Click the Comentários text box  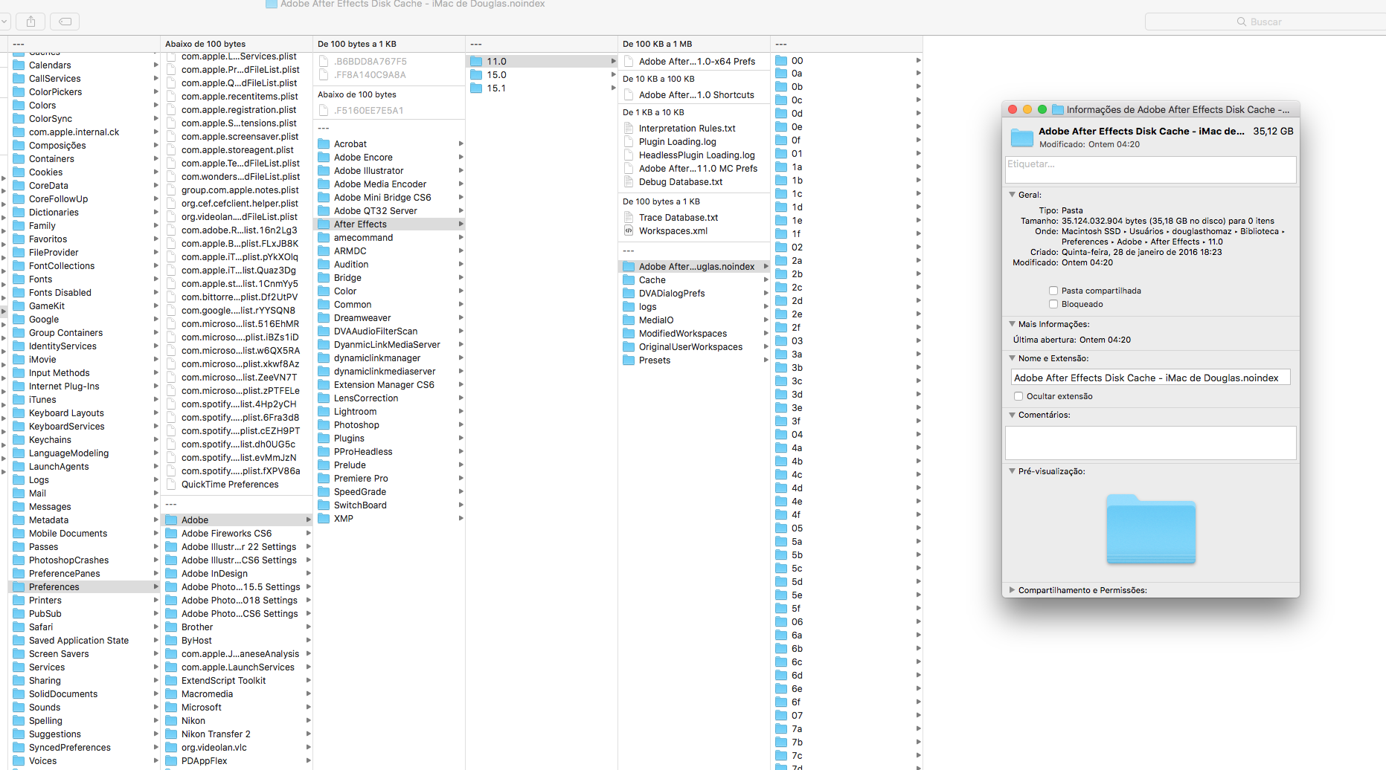click(1150, 443)
